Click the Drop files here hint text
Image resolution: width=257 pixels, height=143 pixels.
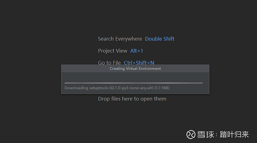point(132,99)
